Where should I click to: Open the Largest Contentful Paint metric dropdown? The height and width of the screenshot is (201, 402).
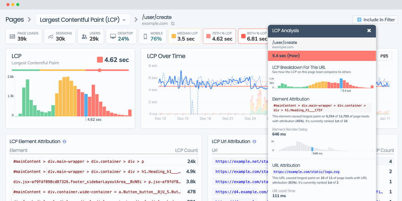point(83,20)
